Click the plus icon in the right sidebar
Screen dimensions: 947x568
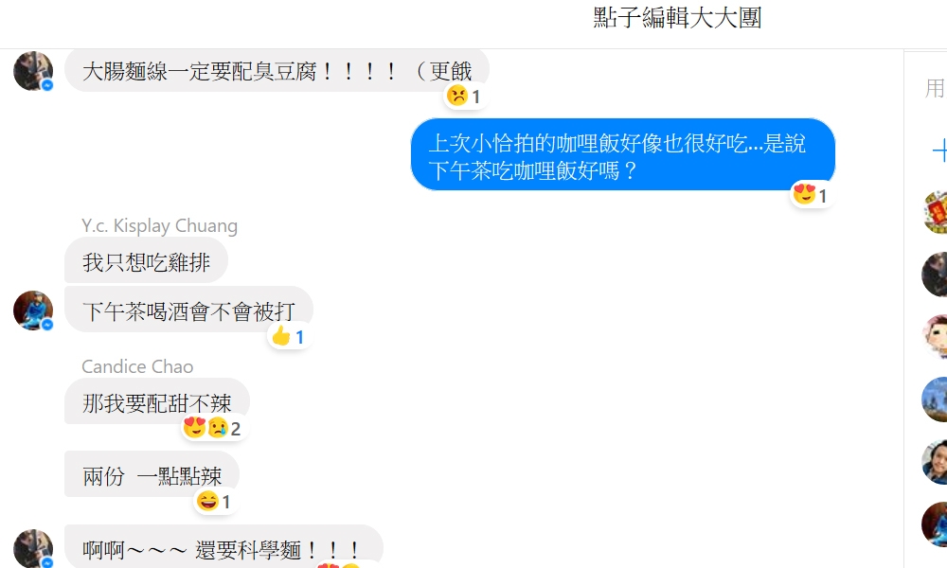[939, 150]
